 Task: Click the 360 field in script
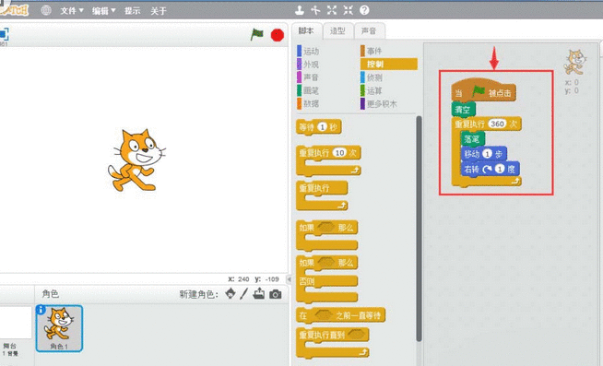[x=497, y=124]
